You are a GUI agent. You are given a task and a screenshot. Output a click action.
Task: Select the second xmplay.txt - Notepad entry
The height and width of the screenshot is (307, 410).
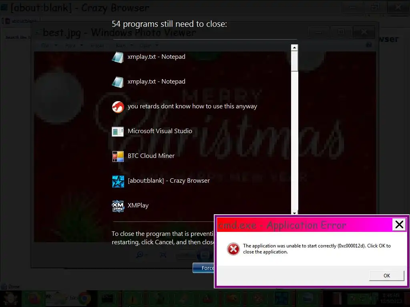point(149,82)
